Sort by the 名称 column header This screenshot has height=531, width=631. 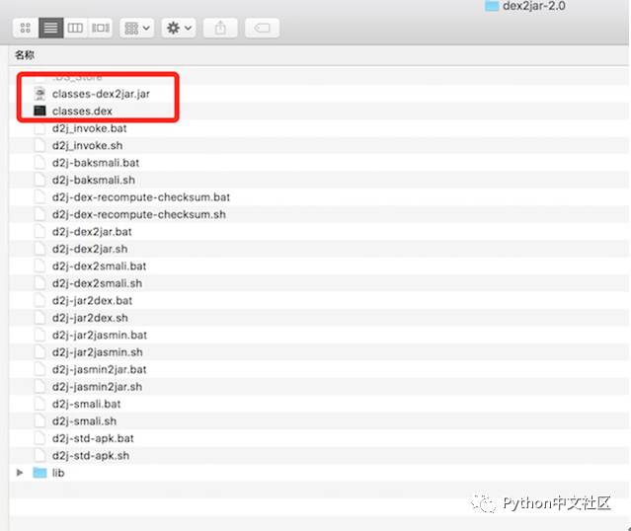pyautogui.click(x=25, y=55)
